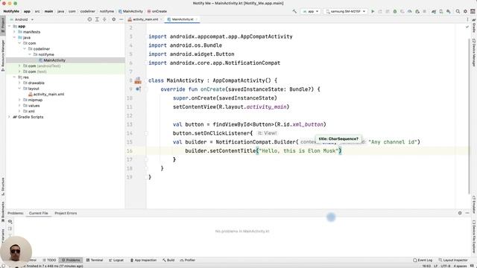The height and width of the screenshot is (268, 477).
Task: Expand the values folder
Action: [x=19, y=106]
